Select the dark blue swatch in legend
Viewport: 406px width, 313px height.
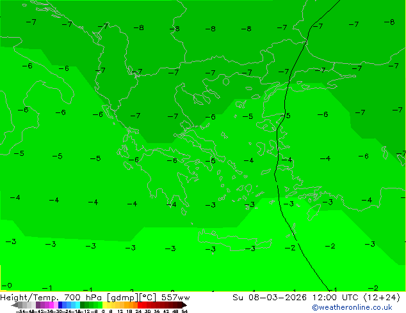coord(60,305)
